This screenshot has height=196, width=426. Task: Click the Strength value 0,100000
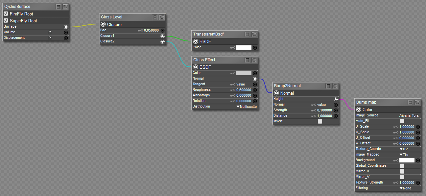[325, 110]
